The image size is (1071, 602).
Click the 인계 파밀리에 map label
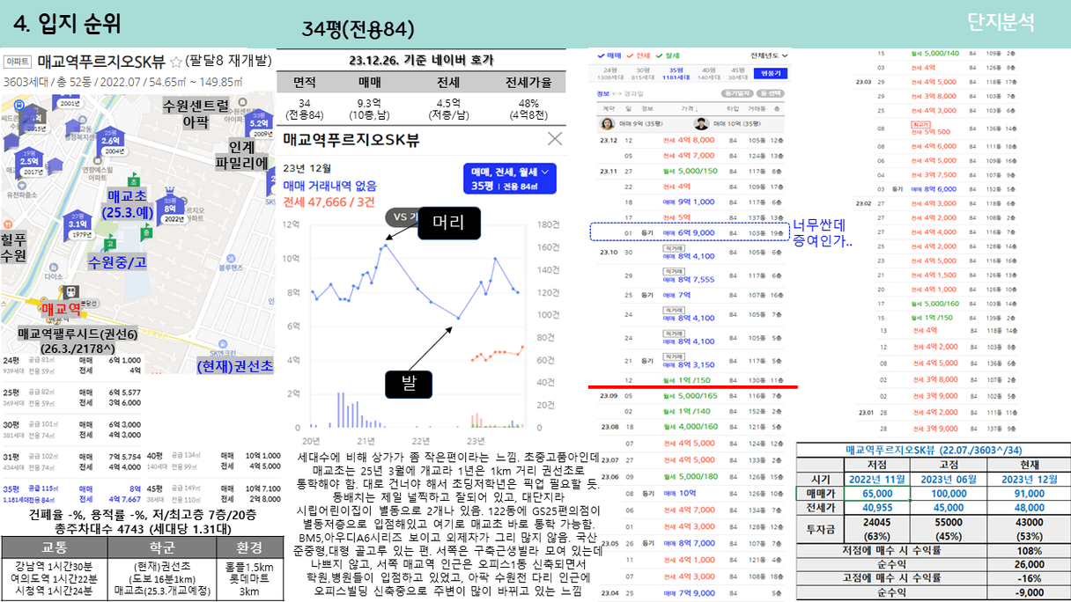coord(240,154)
